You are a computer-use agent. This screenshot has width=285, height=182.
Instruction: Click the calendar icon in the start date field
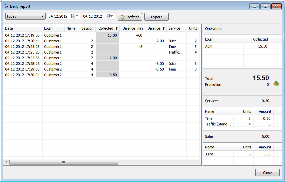[73, 16]
